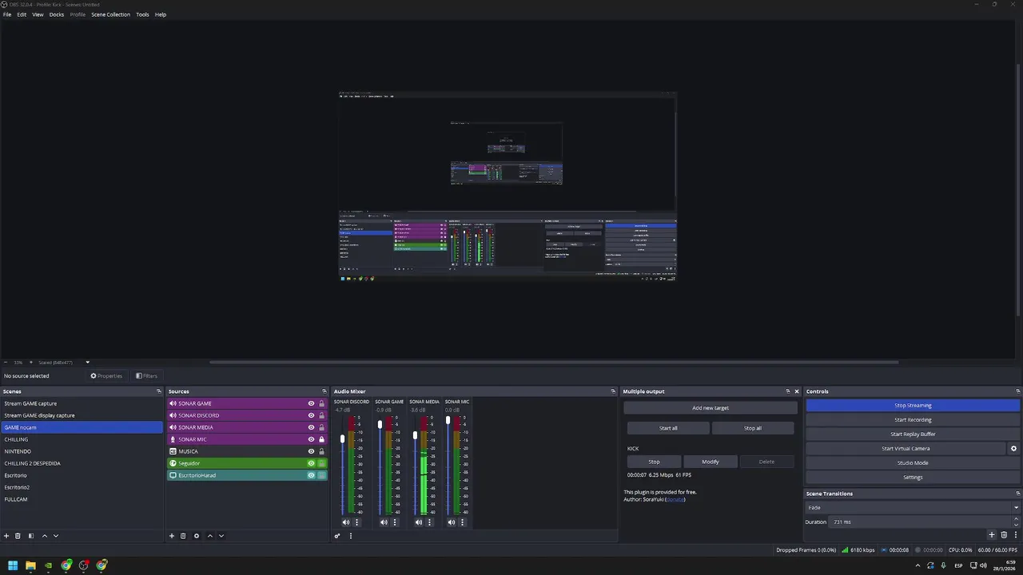Open SONAR GAME channel options menu
The width and height of the screenshot is (1023, 575).
(x=394, y=522)
